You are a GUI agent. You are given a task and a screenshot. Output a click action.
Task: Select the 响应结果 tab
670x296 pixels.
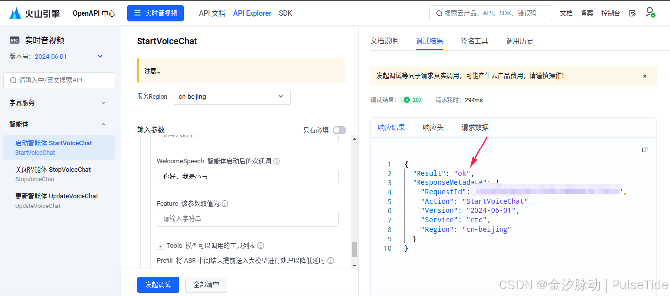[x=391, y=127]
